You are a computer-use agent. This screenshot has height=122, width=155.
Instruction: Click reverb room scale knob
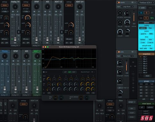tap(127, 13)
